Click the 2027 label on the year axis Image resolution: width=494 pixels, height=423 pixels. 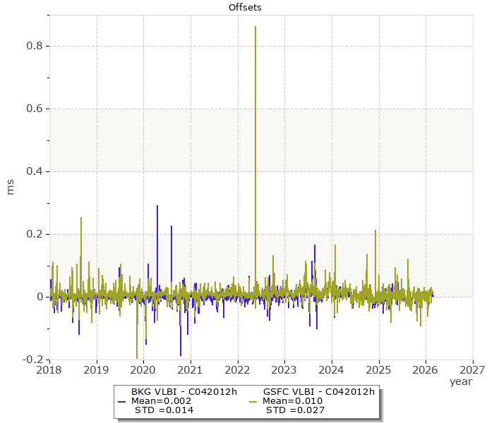click(x=472, y=369)
